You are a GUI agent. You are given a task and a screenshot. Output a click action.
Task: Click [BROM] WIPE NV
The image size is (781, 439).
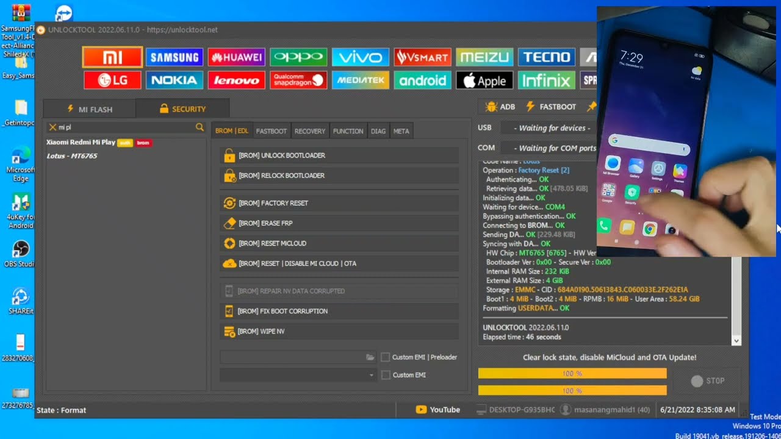coord(339,331)
